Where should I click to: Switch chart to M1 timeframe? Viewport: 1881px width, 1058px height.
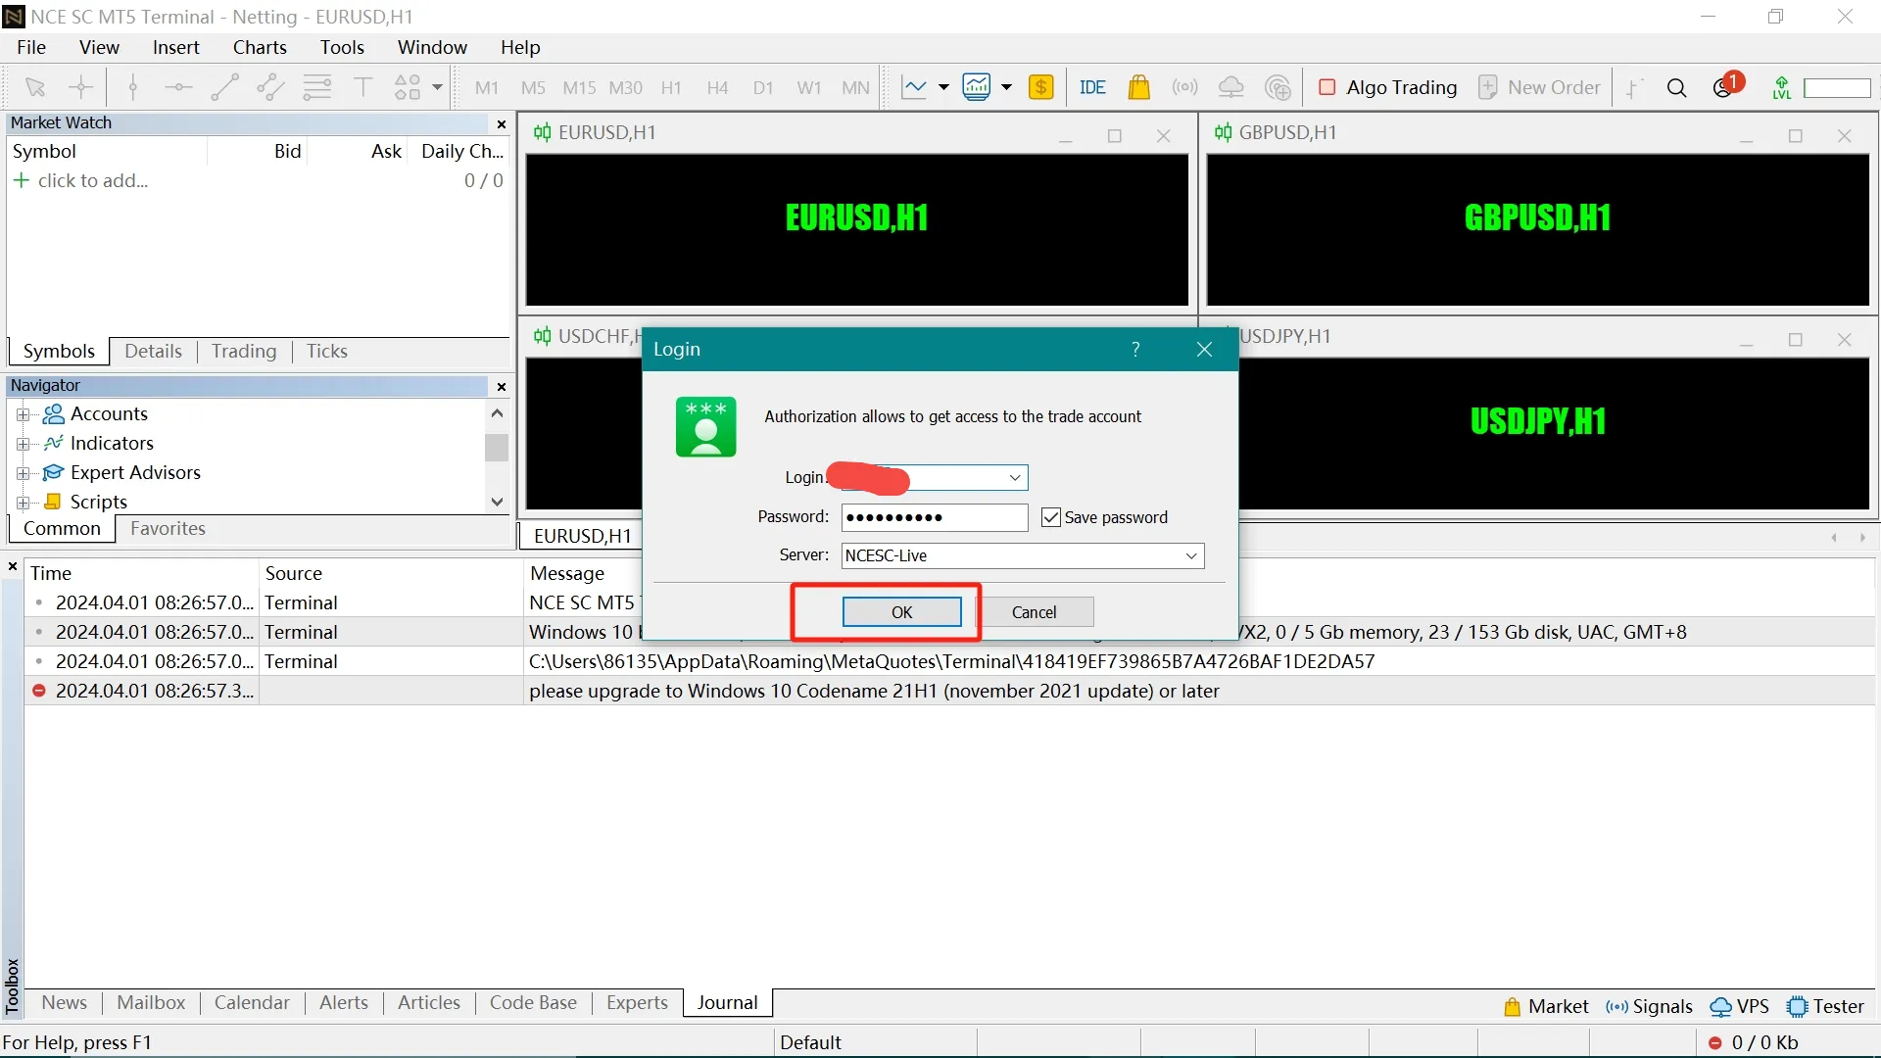(x=487, y=88)
